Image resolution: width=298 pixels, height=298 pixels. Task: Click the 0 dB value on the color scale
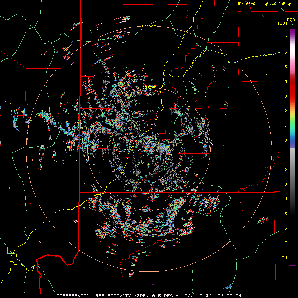[286, 140]
